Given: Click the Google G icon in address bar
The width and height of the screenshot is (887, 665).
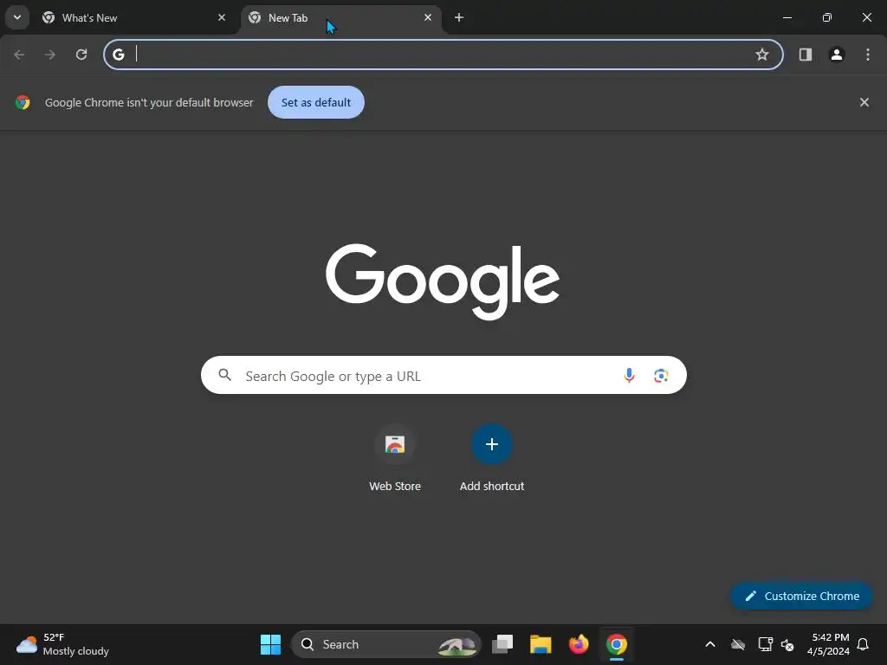Looking at the screenshot, I should click(x=118, y=55).
